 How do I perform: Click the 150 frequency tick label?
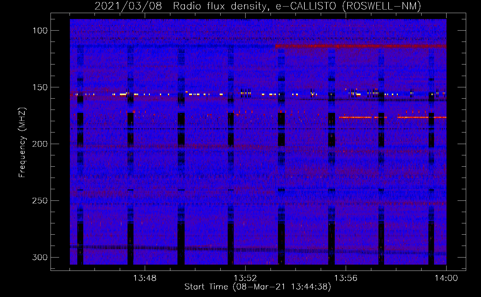[40, 87]
